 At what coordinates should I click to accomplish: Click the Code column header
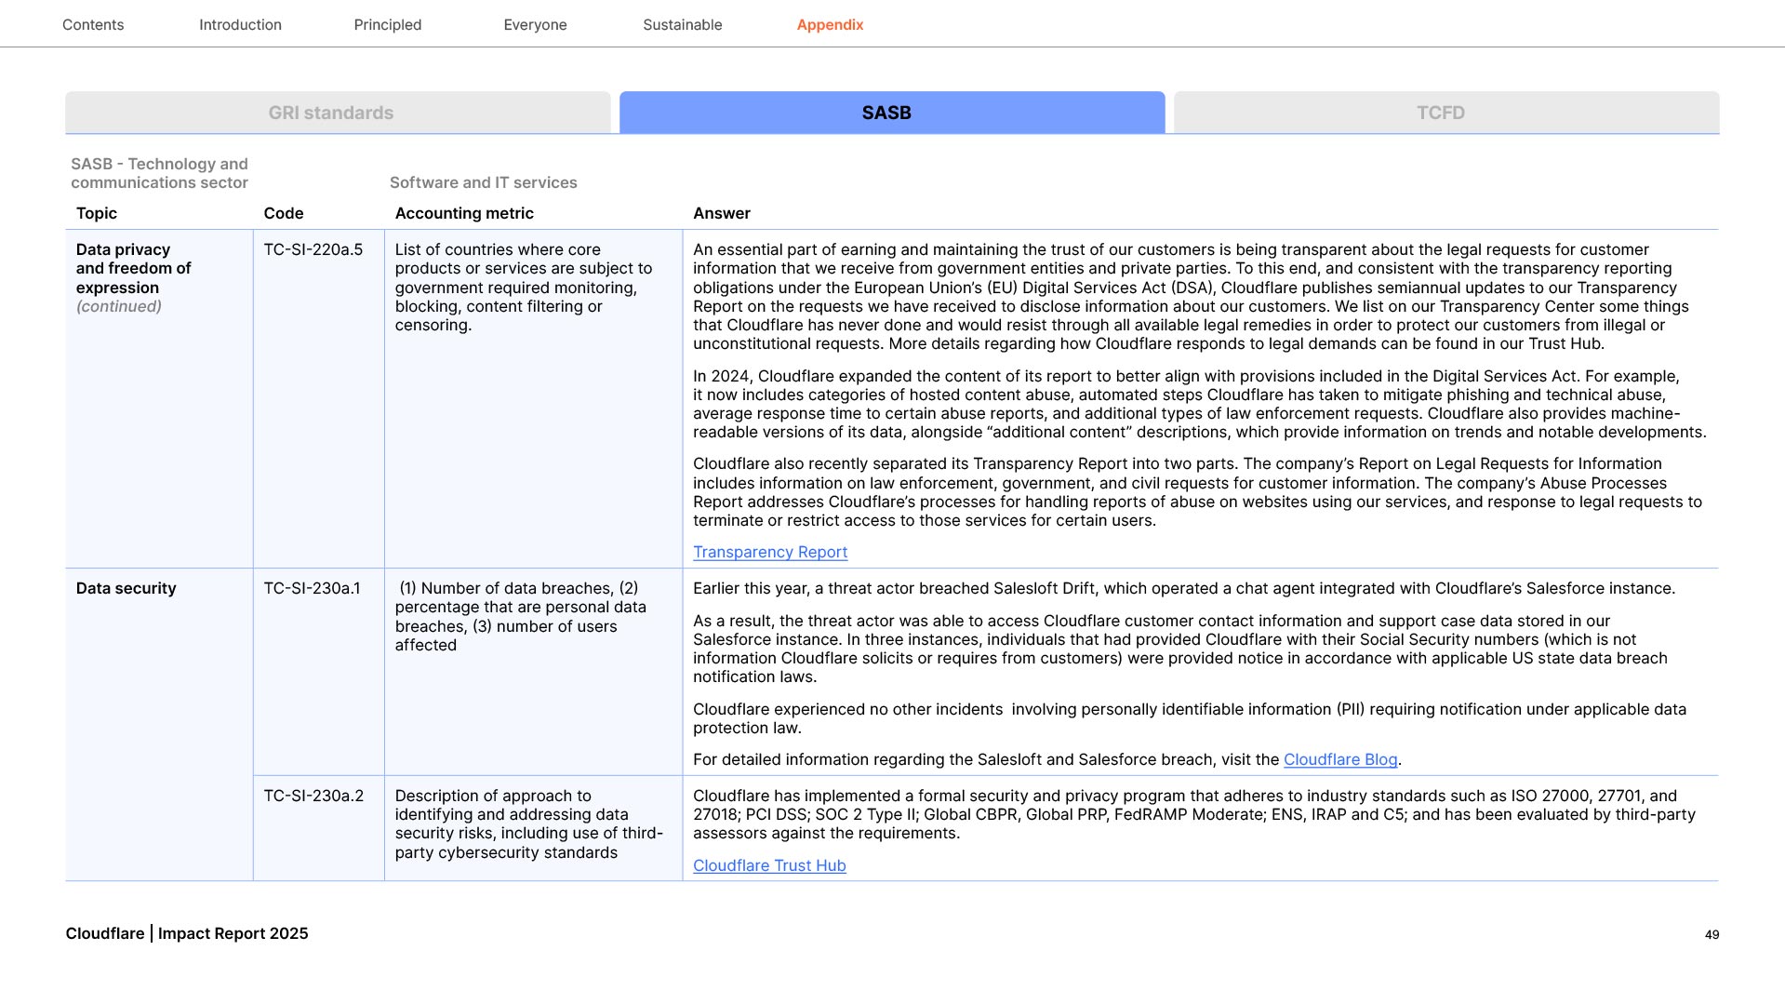tap(284, 213)
